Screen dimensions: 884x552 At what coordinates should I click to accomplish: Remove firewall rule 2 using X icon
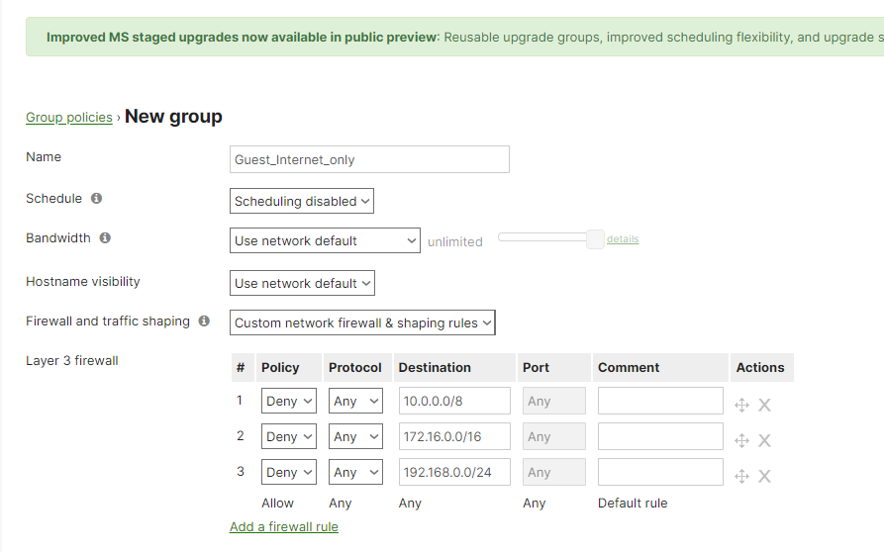764,440
